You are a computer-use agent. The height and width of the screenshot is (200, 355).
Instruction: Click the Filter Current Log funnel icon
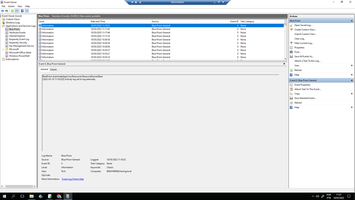(291, 43)
